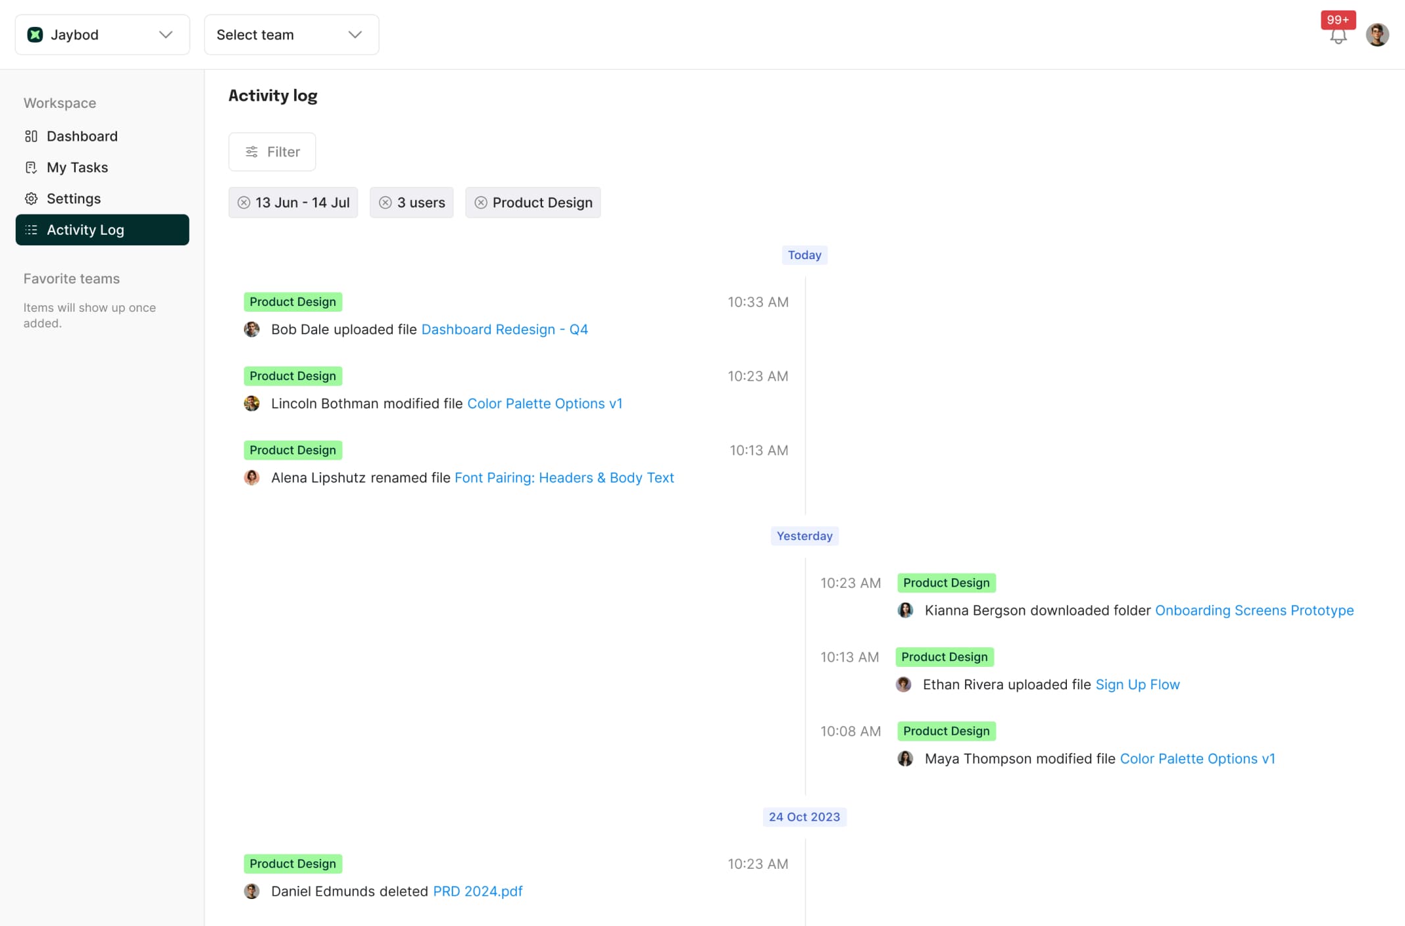1405x926 pixels.
Task: Click the user profile picture in the top right
Action: coord(1378,34)
